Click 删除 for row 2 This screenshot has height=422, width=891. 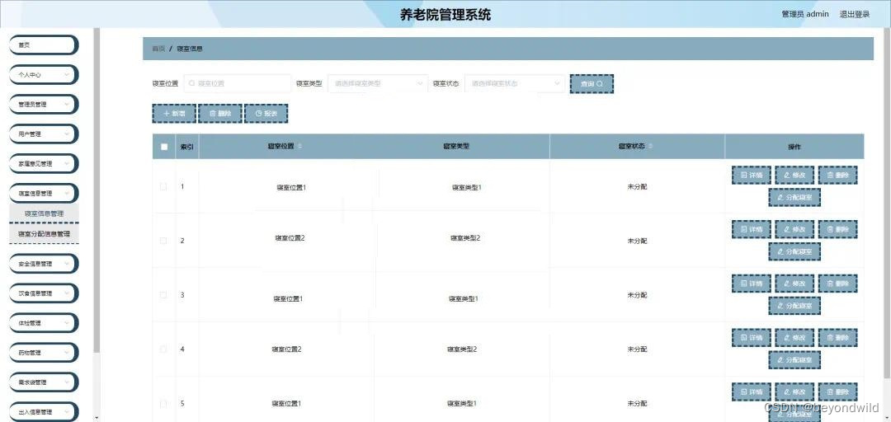pos(837,229)
